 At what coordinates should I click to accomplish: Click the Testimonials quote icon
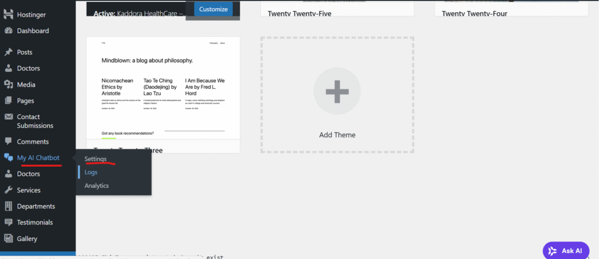pos(8,222)
